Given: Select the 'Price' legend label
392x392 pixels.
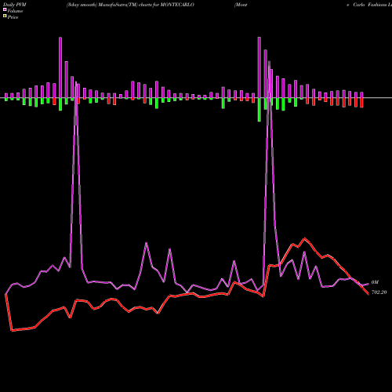Looking at the screenshot, I should tap(13, 17).
